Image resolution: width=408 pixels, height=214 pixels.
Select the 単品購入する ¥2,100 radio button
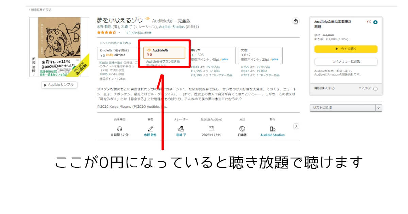(x=375, y=89)
